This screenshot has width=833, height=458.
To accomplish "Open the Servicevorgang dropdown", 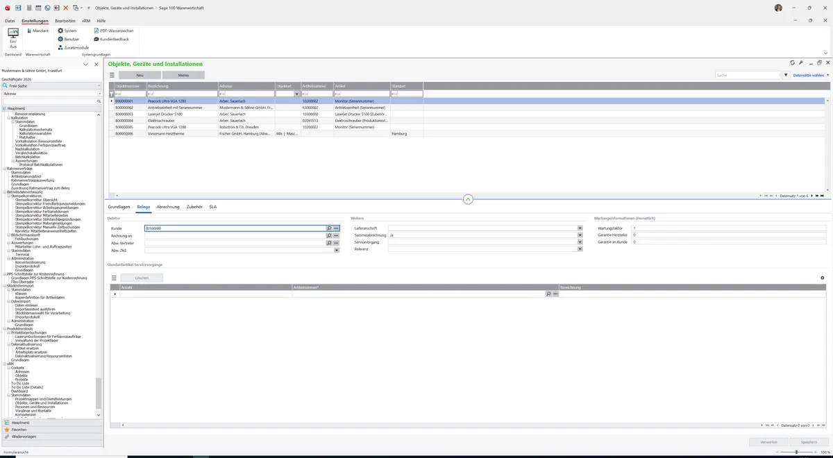I will coord(580,242).
